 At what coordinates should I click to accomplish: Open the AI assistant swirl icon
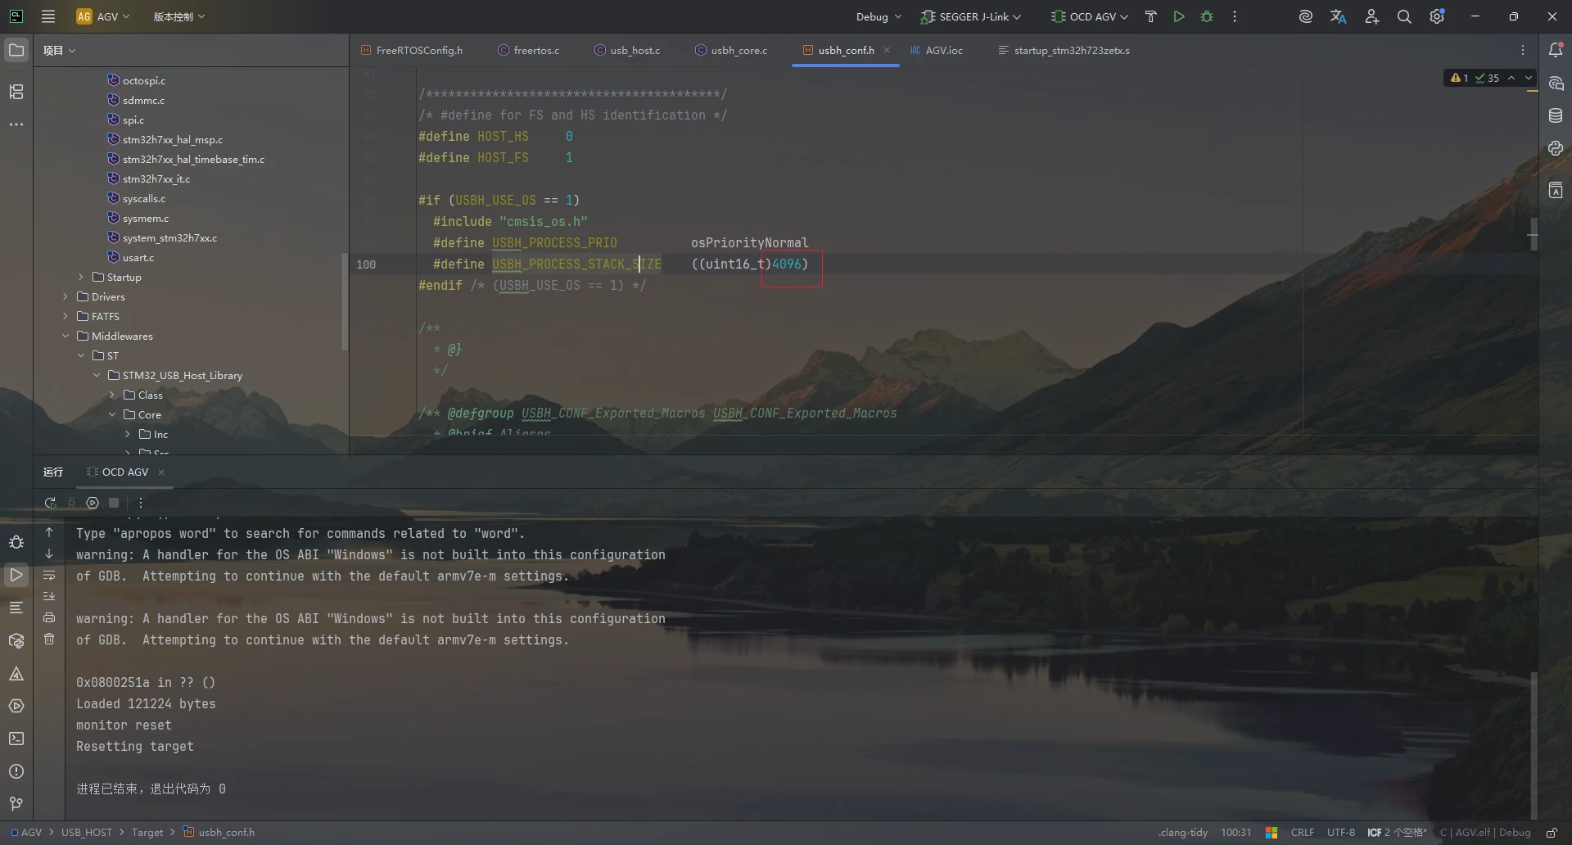pyautogui.click(x=1306, y=16)
